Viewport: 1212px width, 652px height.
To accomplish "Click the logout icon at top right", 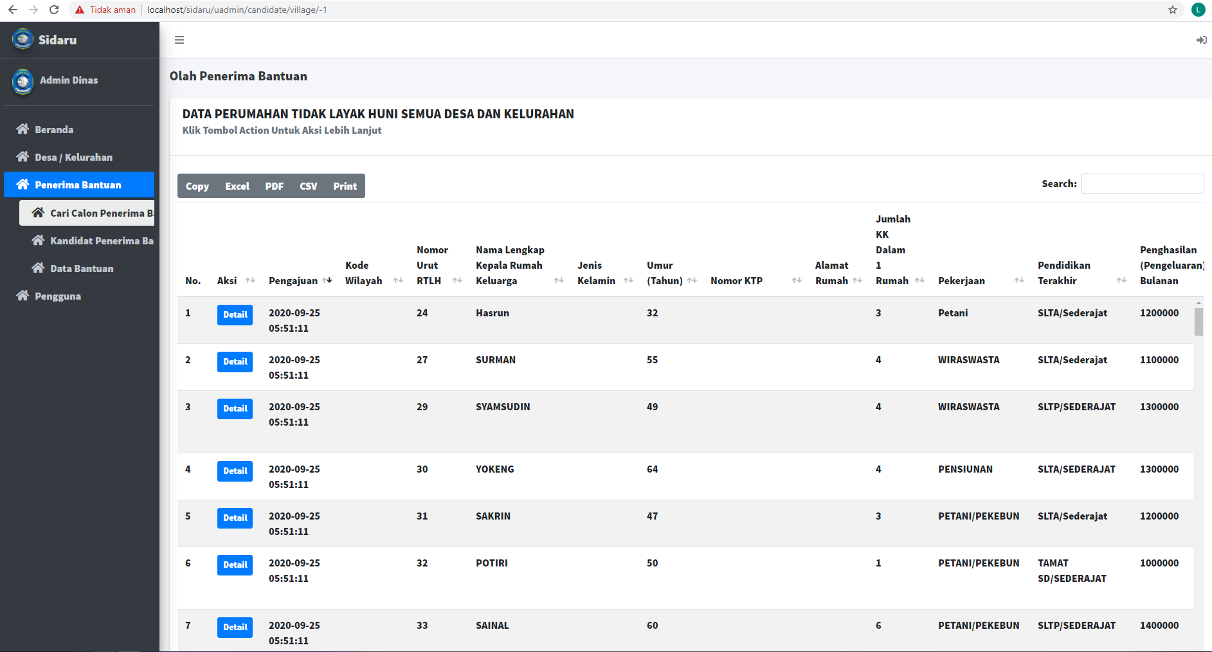I will pos(1200,40).
